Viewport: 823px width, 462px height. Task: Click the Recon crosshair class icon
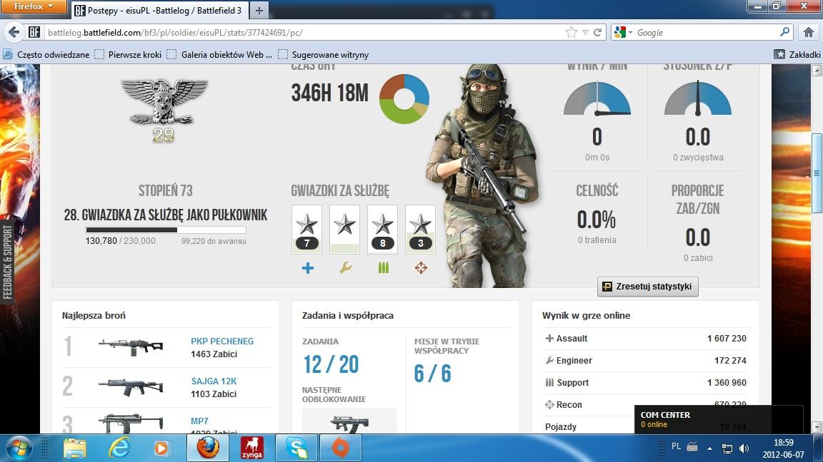point(421,268)
